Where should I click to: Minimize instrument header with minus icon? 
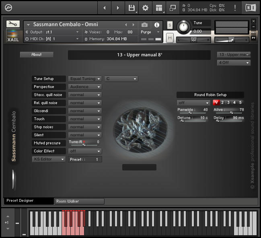click(253, 27)
